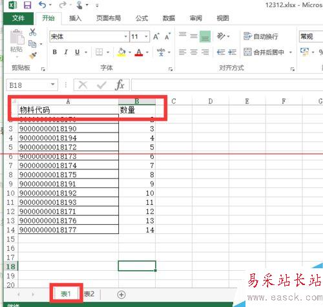Switch to sheet tab 表1
The image size is (323, 307).
tap(66, 294)
